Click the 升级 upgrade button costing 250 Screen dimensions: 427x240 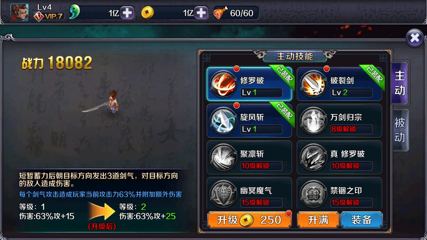(x=249, y=220)
